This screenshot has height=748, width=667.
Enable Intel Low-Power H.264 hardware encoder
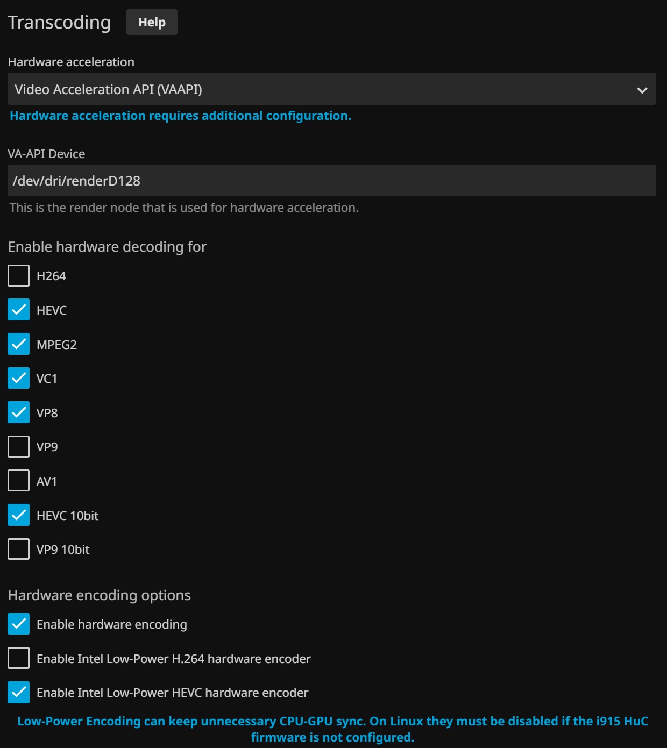19,658
